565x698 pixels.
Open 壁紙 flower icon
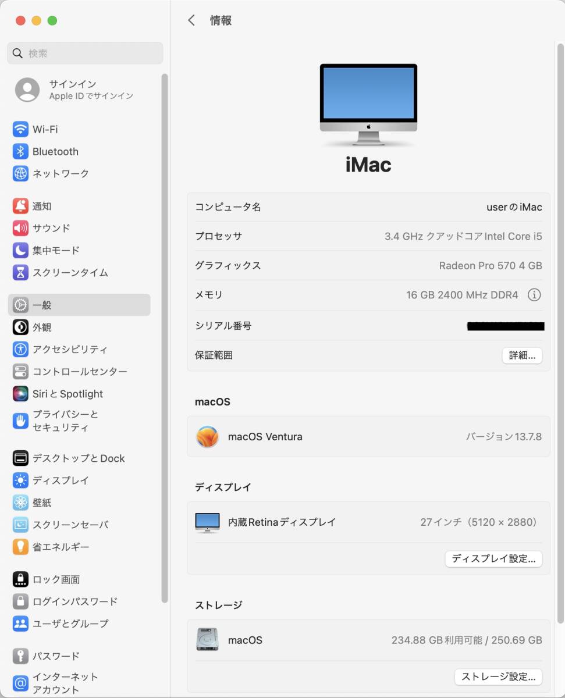pyautogui.click(x=20, y=503)
